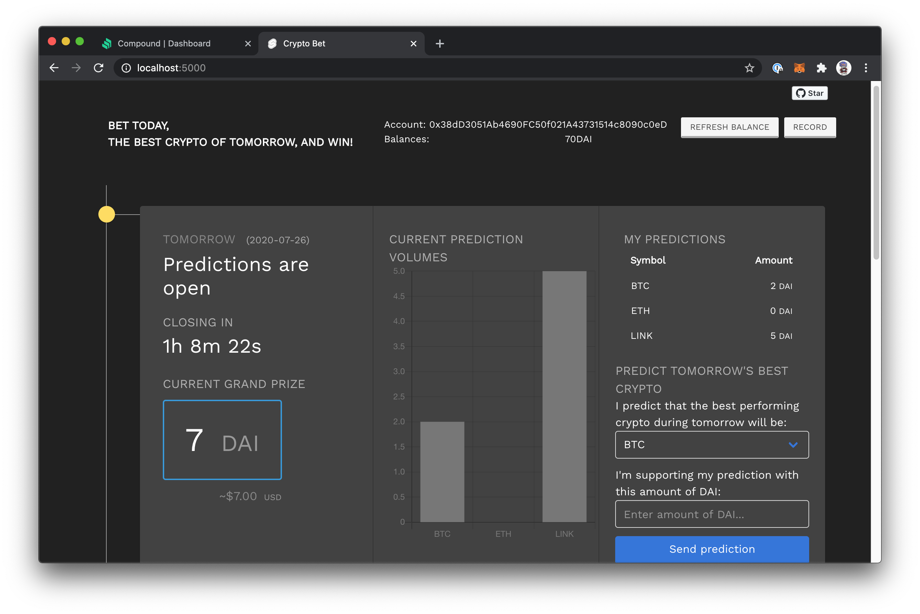
Task: Open a new tab with plus icon
Action: [440, 44]
